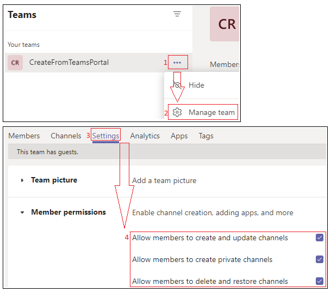Switch to the Channels tab
Screen dimensions: 331x292
[66, 136]
